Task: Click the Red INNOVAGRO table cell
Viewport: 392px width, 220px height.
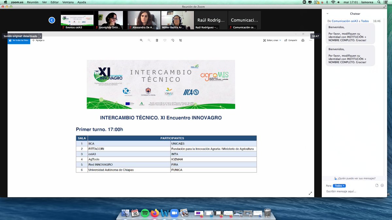Action: point(129,165)
